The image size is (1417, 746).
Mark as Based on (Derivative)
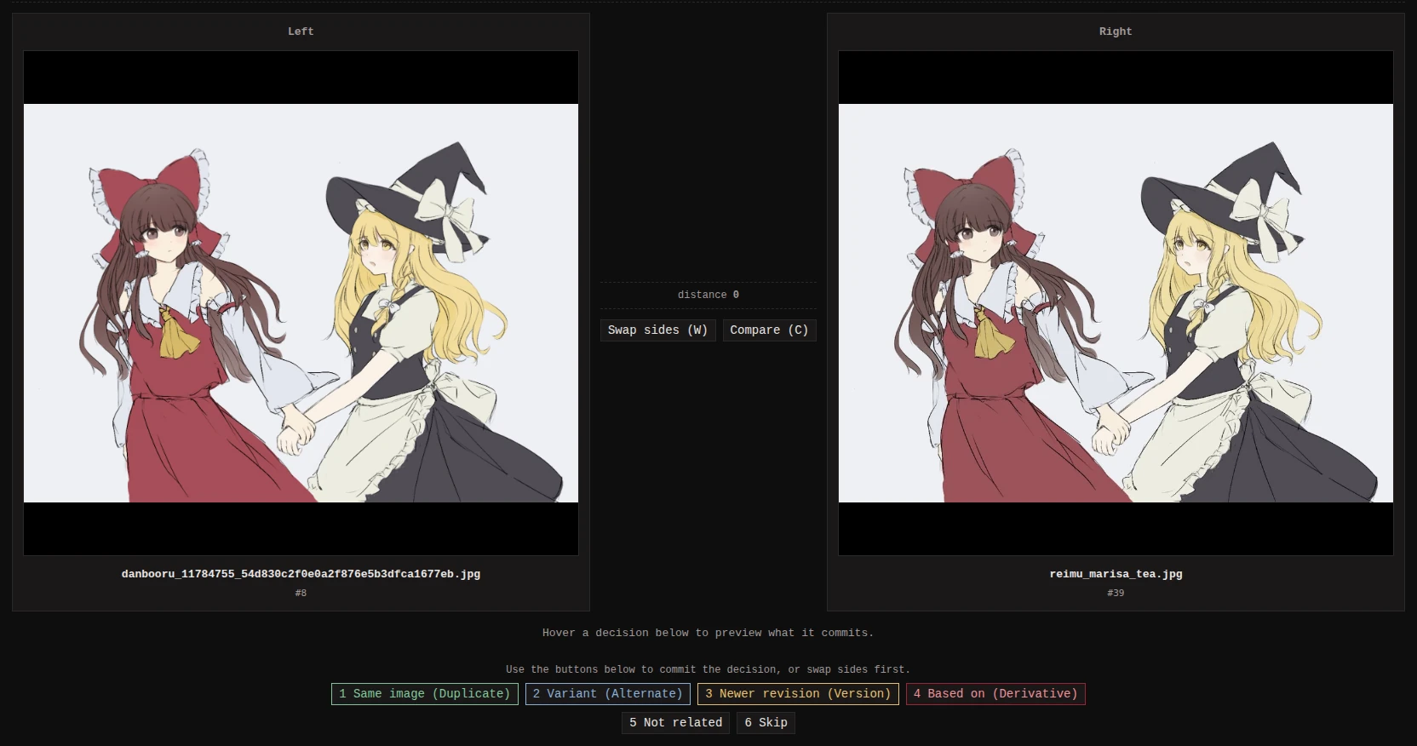(995, 694)
